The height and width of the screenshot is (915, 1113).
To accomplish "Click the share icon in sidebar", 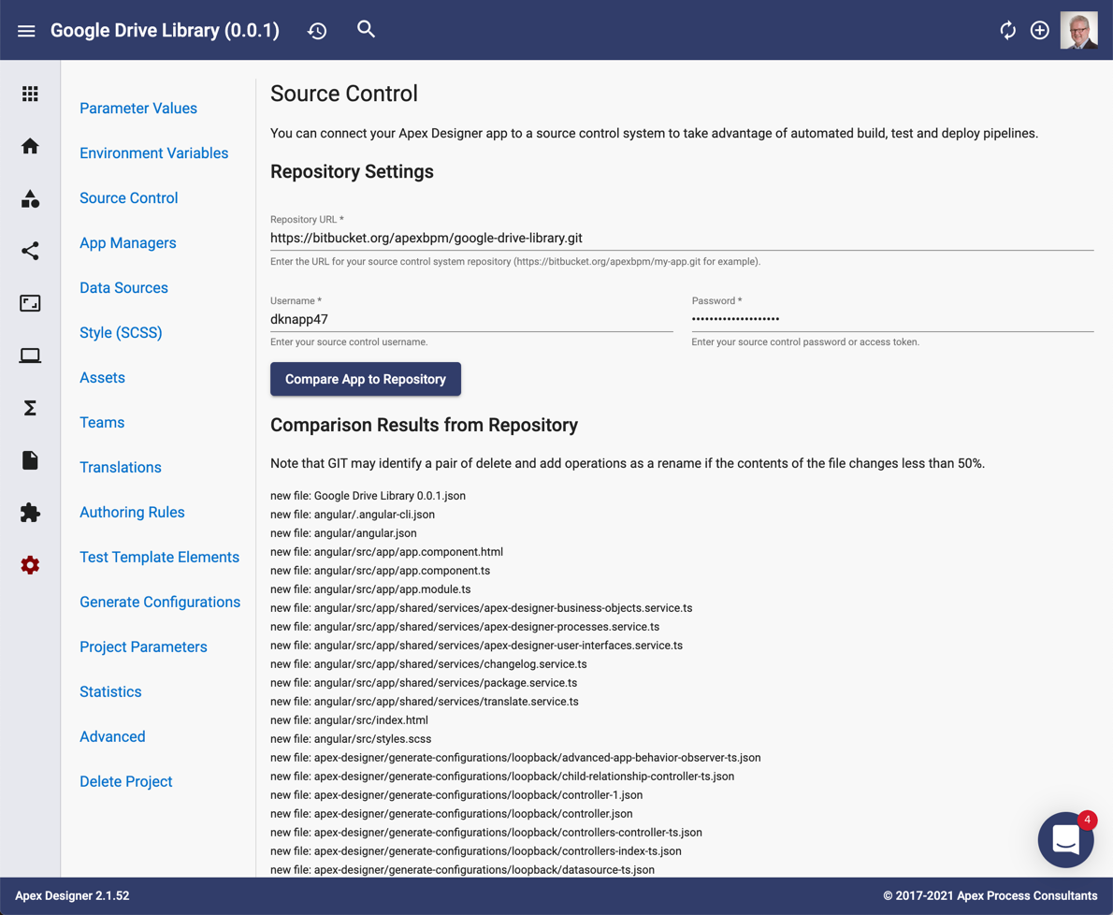I will point(30,251).
